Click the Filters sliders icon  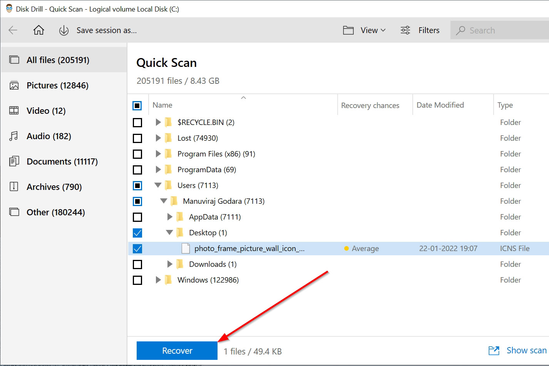coord(405,30)
